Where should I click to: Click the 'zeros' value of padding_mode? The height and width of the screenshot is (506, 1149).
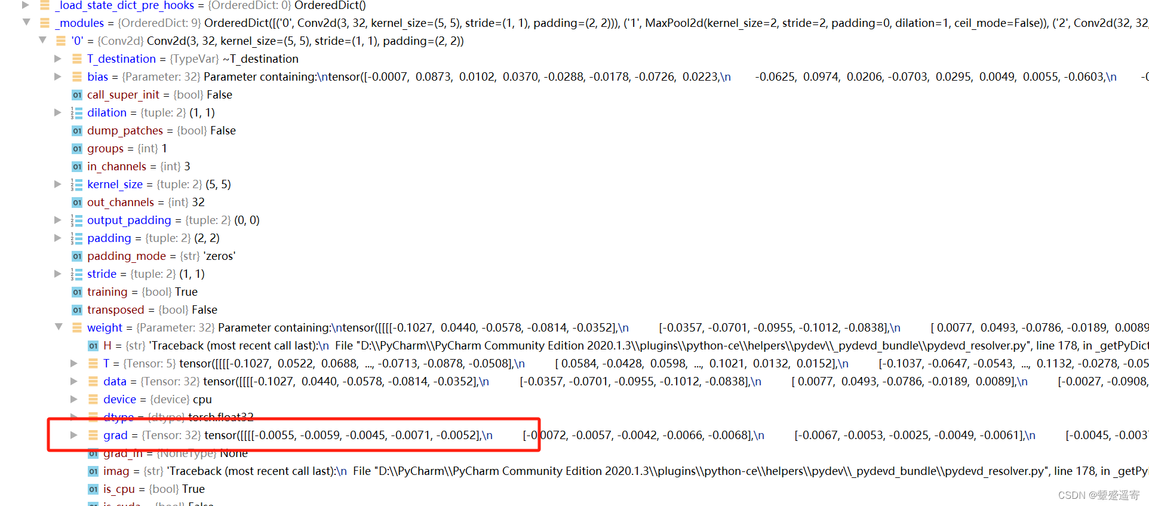[220, 256]
